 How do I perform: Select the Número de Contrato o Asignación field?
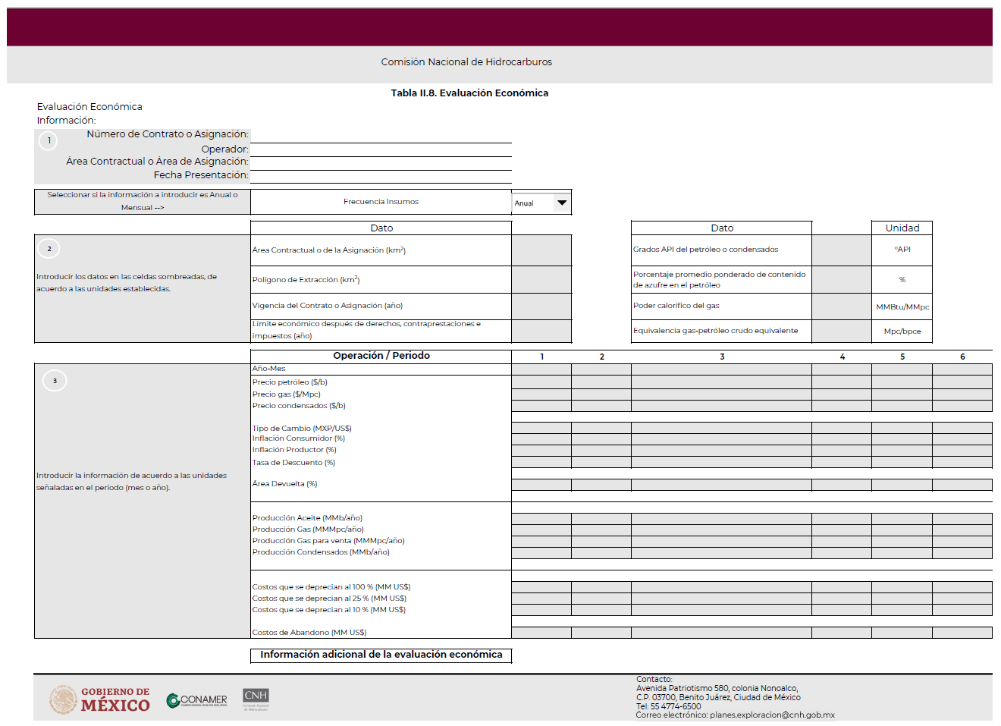(x=381, y=135)
